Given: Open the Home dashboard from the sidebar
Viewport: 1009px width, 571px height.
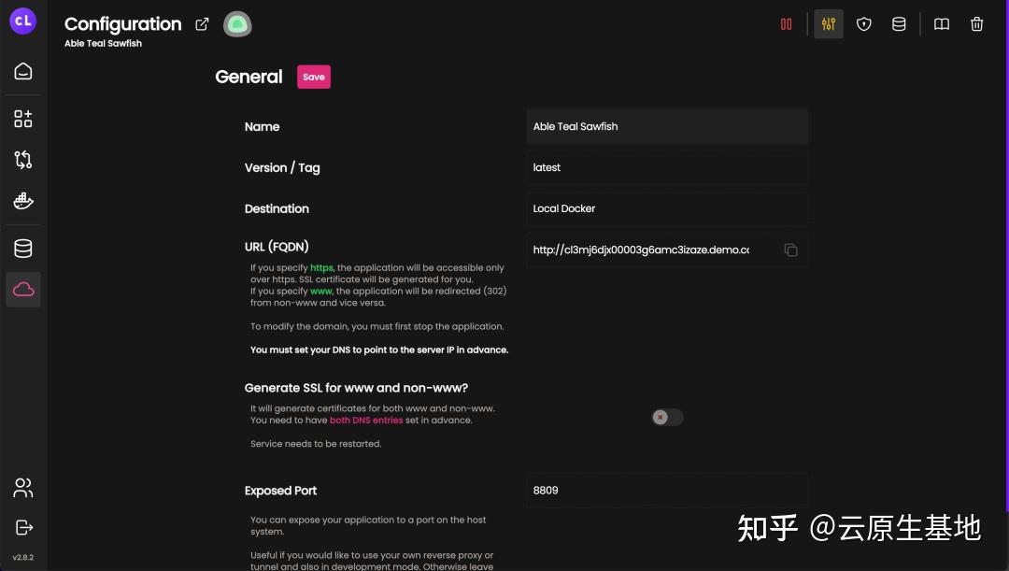Looking at the screenshot, I should [23, 70].
